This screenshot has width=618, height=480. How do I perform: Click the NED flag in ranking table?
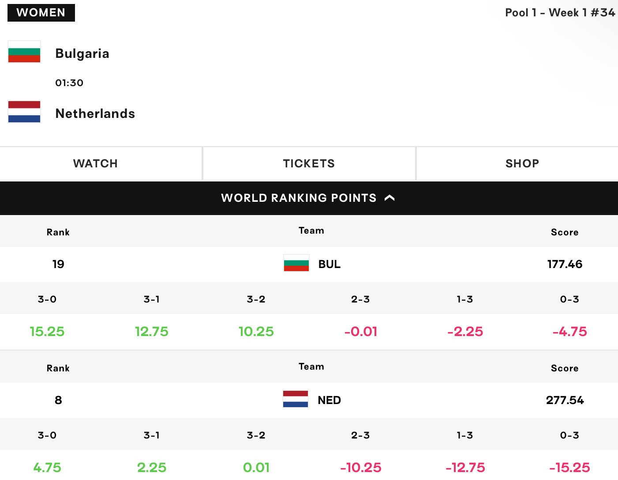[296, 399]
